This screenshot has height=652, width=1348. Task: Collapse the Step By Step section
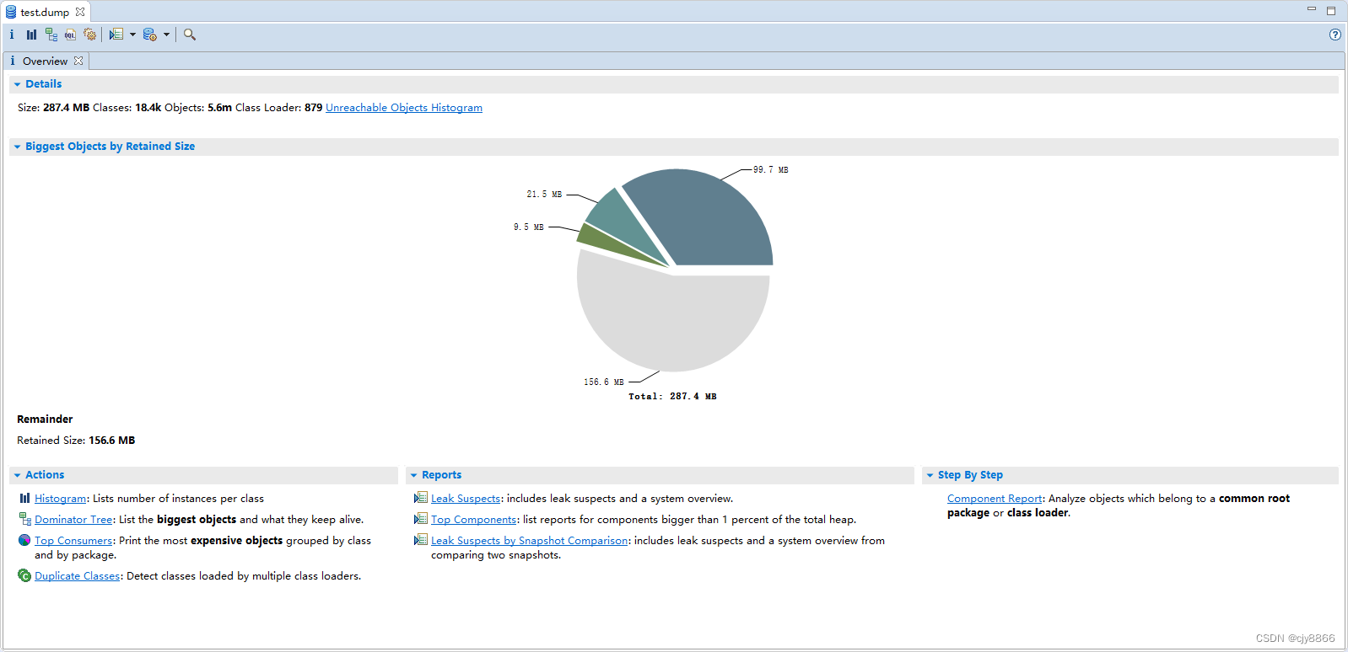(930, 475)
